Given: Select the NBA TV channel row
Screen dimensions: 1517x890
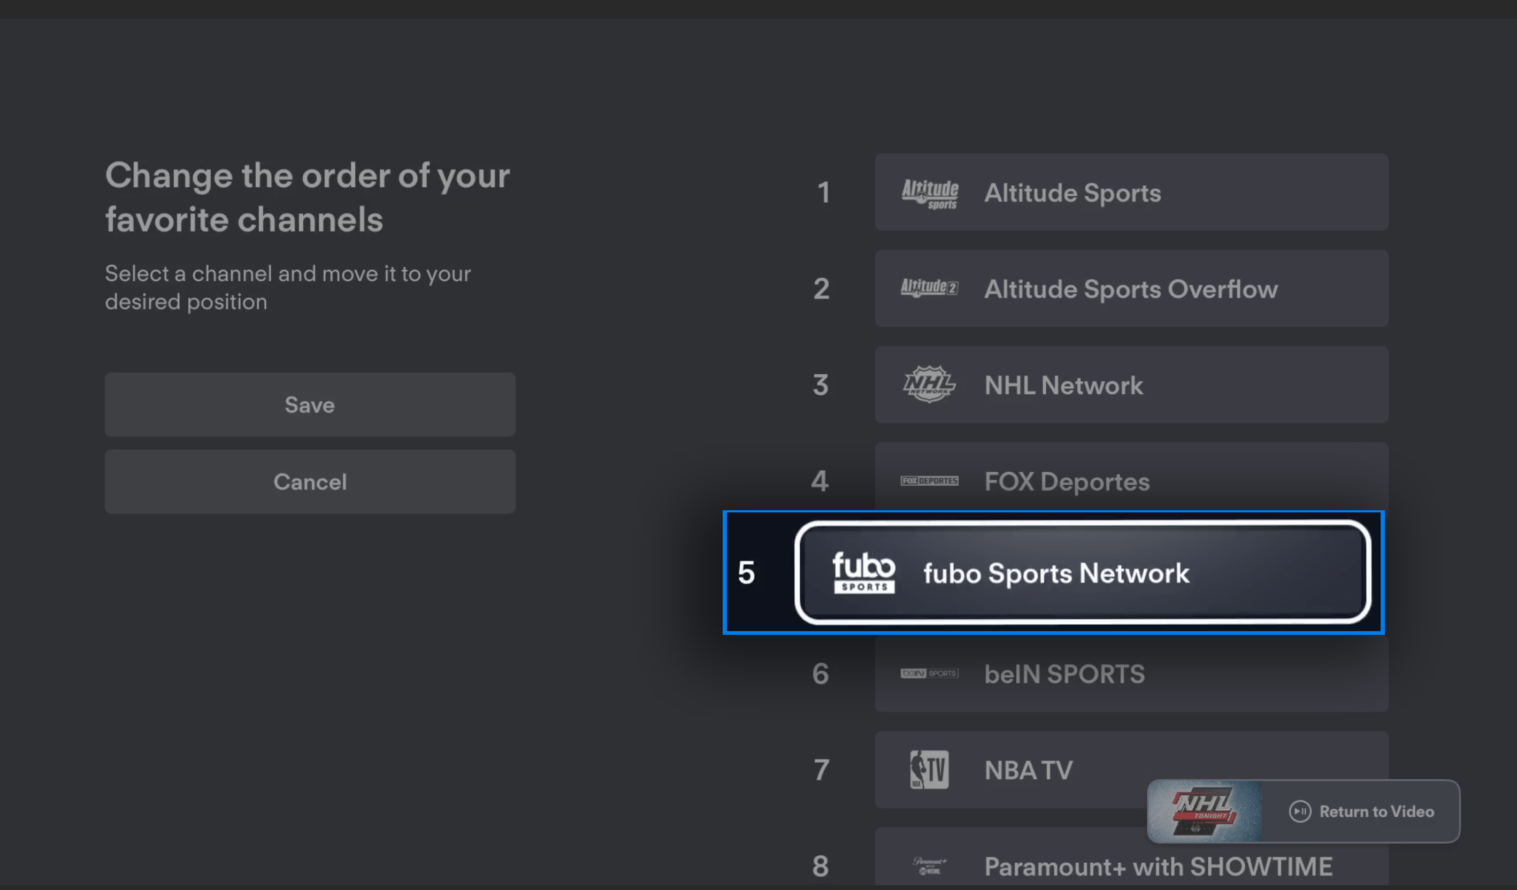Looking at the screenshot, I should pos(1131,770).
